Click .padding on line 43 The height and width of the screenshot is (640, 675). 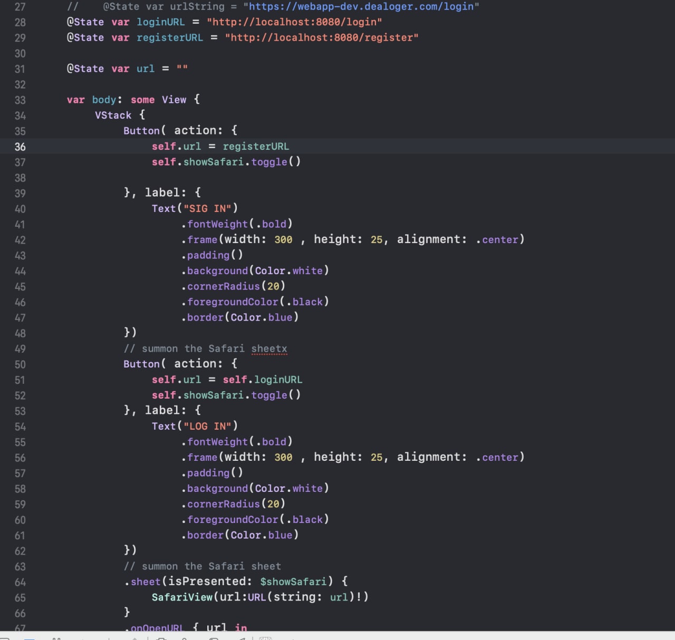[206, 255]
